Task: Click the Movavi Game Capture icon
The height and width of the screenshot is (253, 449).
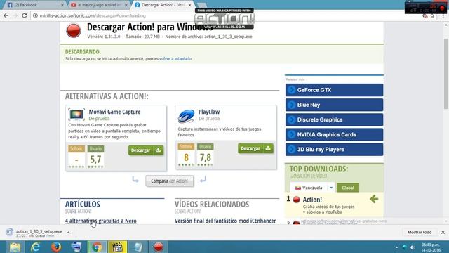Action: point(76,115)
